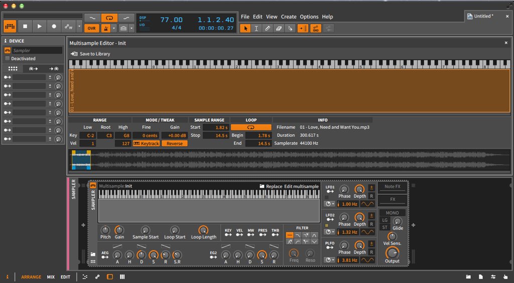
Task: Toggle follow playback button in toolbar
Action: click(x=303, y=29)
